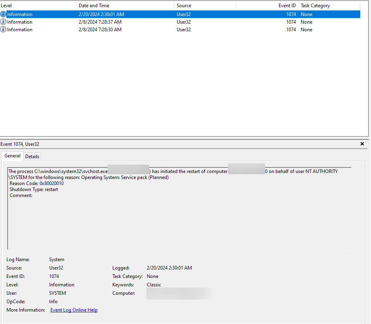Click the Task Category column header

pyautogui.click(x=316, y=5)
